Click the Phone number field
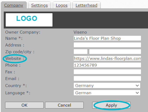Viewport: 148px width, 112px height. 107,65
